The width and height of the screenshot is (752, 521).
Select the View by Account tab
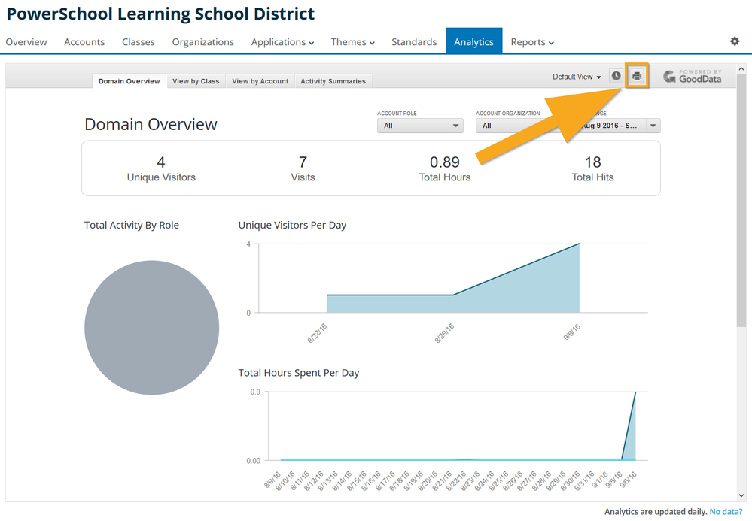[x=260, y=81]
